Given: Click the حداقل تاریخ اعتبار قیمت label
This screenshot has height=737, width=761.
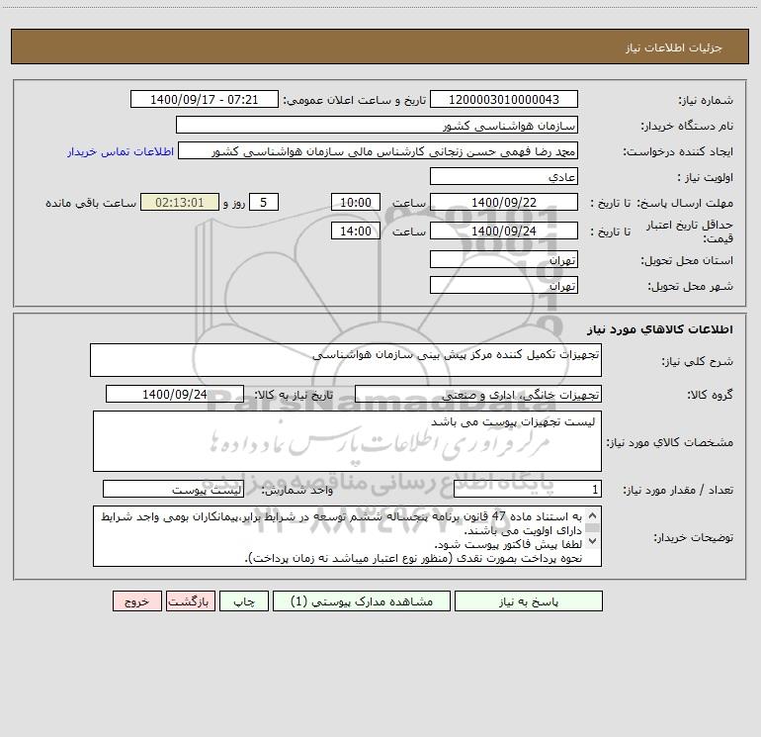Looking at the screenshot, I should [690, 231].
